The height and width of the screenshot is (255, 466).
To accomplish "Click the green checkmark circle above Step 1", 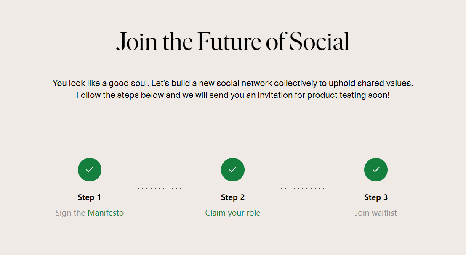I will [x=90, y=170].
